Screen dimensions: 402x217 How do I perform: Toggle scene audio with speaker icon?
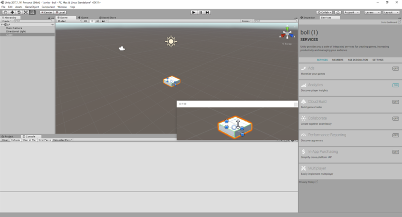pyautogui.click(x=97, y=21)
